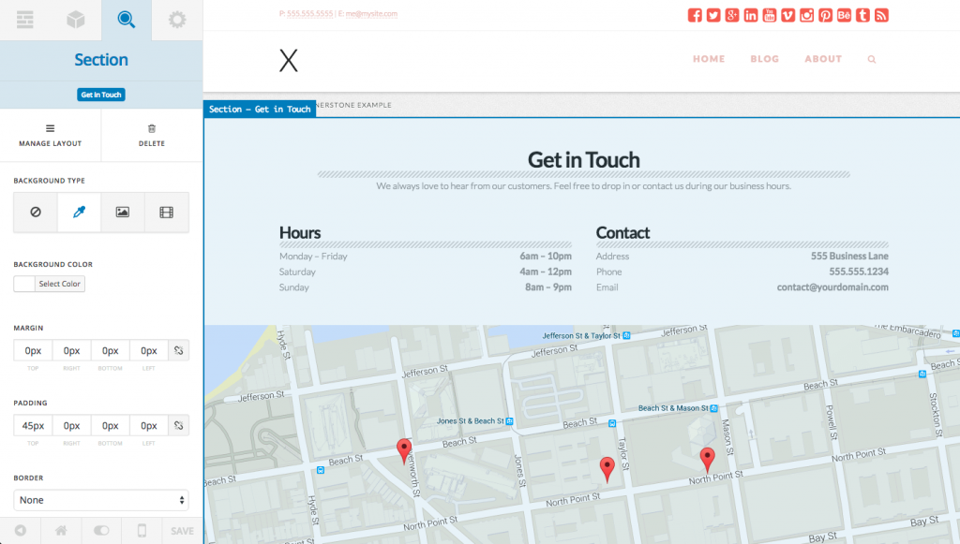Open the Blog menu item
Viewport: 960px width, 544px height.
coord(764,59)
